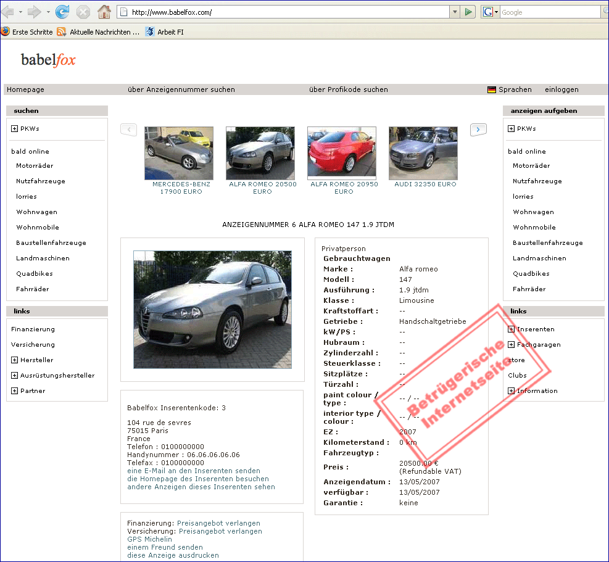
Task: Open the Arbeit FI bookmark
Action: click(164, 32)
